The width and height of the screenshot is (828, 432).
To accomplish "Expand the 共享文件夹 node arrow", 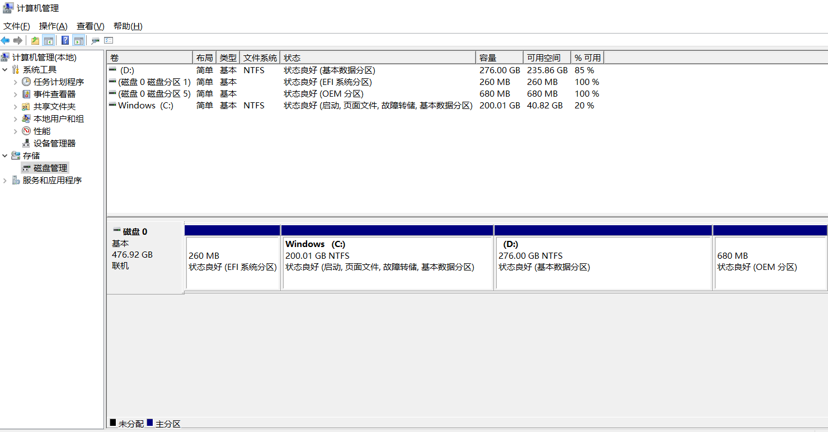I will pos(16,106).
